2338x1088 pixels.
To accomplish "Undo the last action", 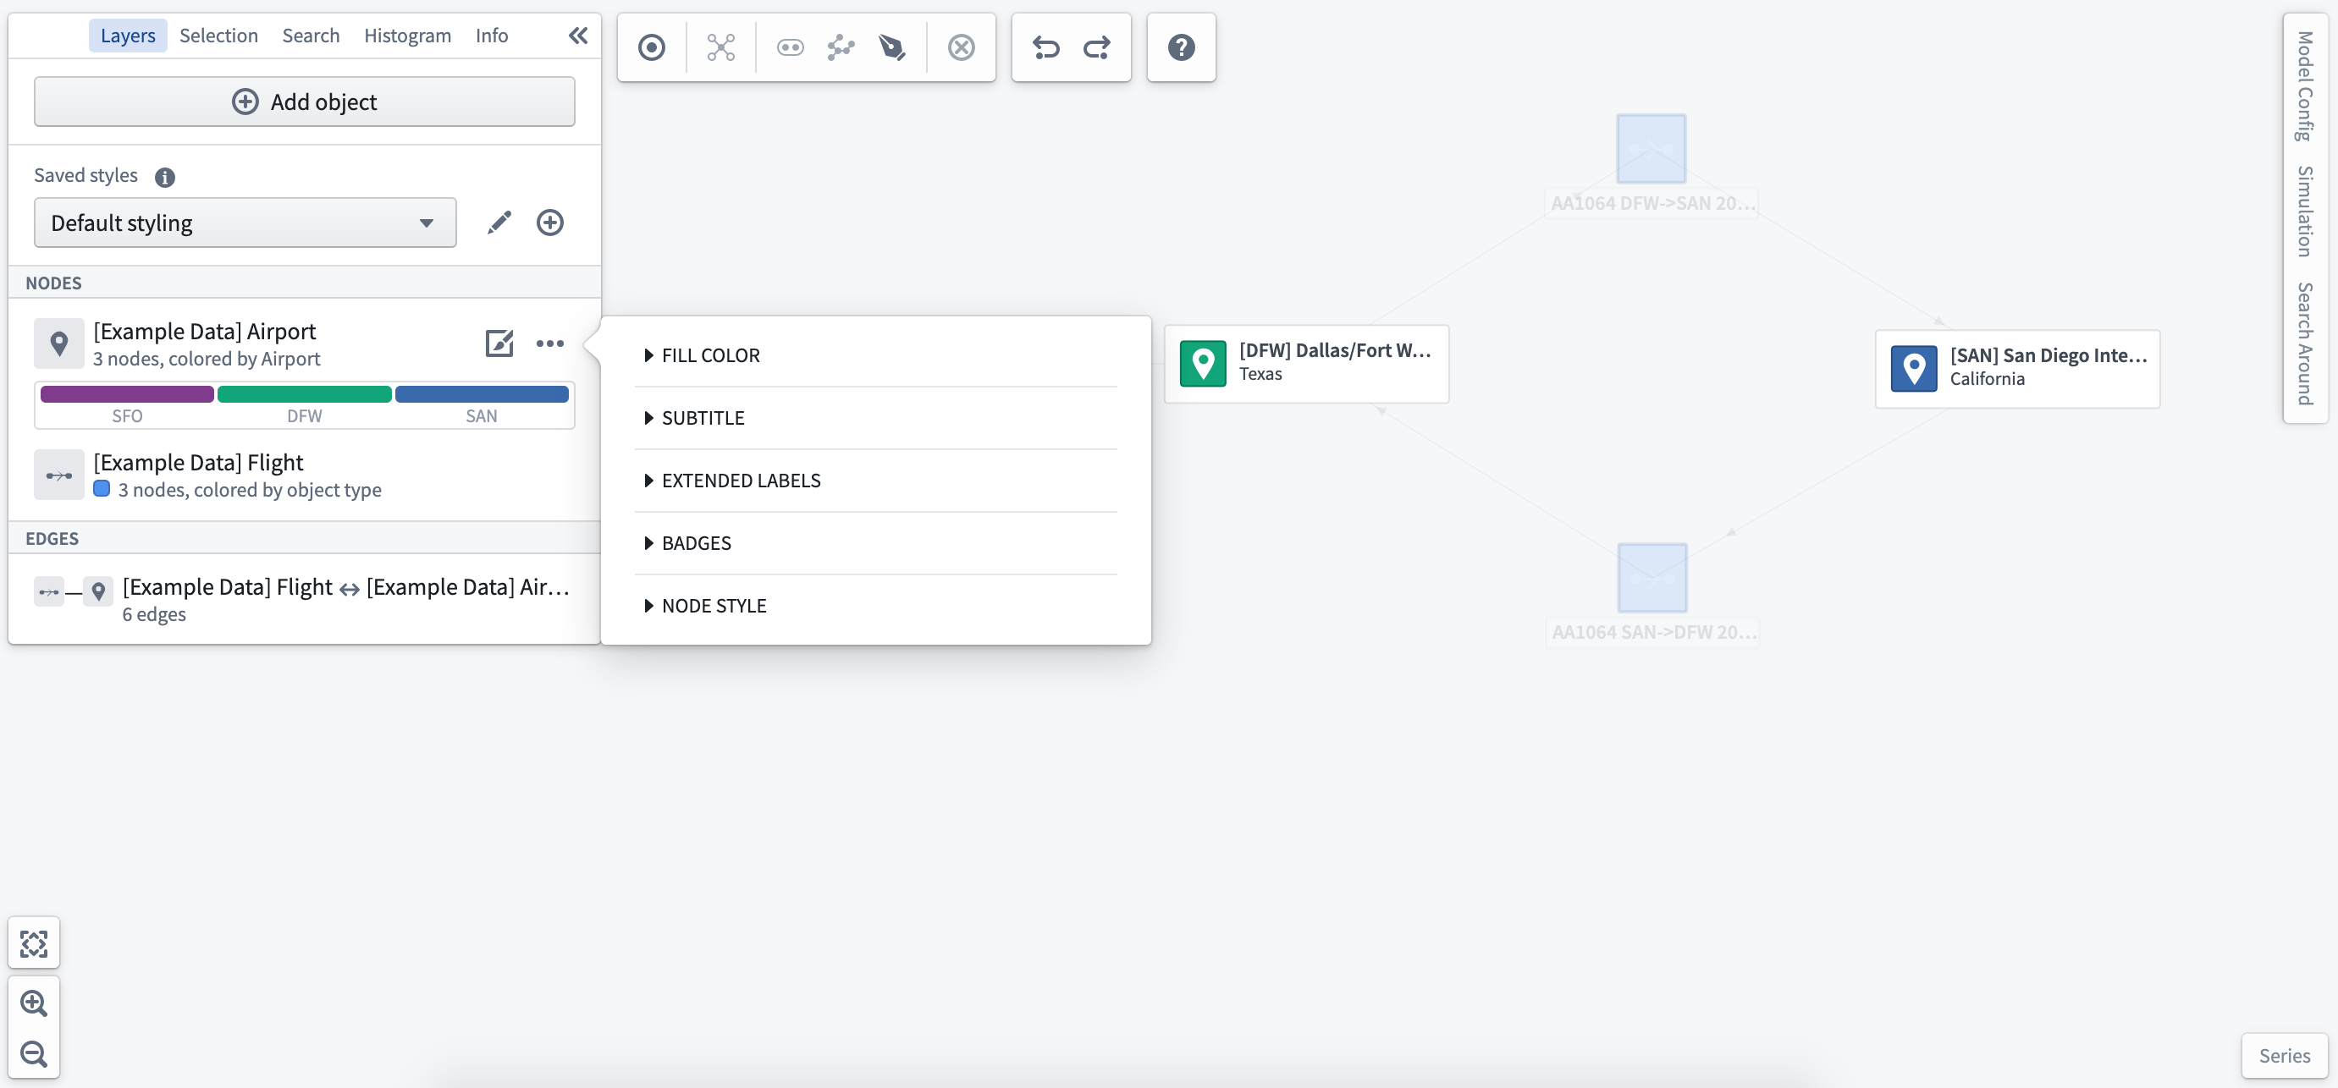I will click(x=1045, y=47).
